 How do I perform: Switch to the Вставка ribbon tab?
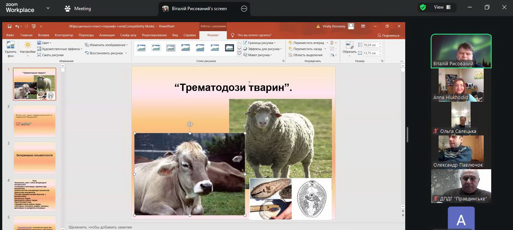(44, 35)
